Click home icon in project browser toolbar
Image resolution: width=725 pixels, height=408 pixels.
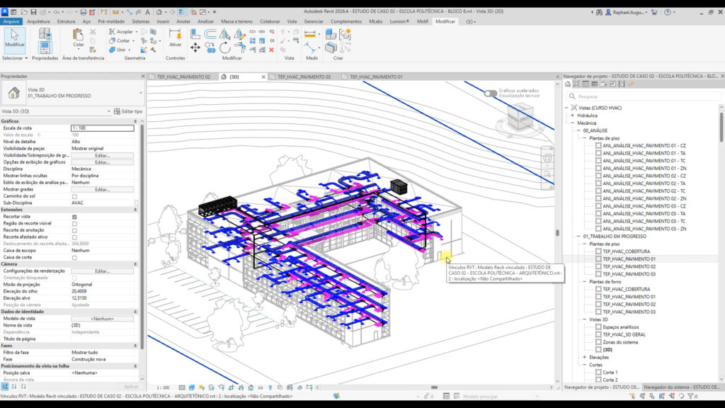pyautogui.click(x=568, y=84)
